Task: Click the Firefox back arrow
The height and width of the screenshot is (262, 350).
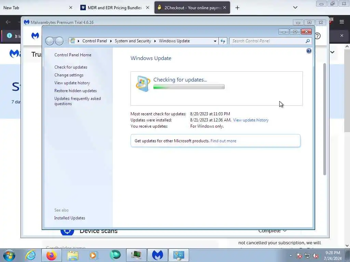Action: coord(8,22)
